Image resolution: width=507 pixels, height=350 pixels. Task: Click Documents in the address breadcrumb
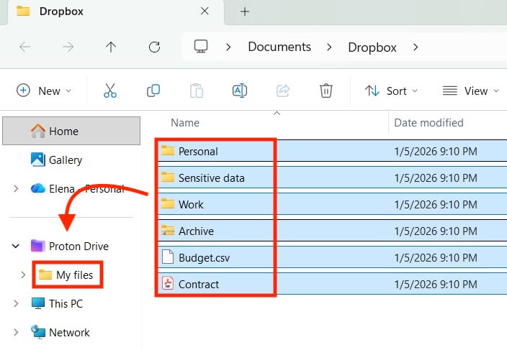[279, 47]
